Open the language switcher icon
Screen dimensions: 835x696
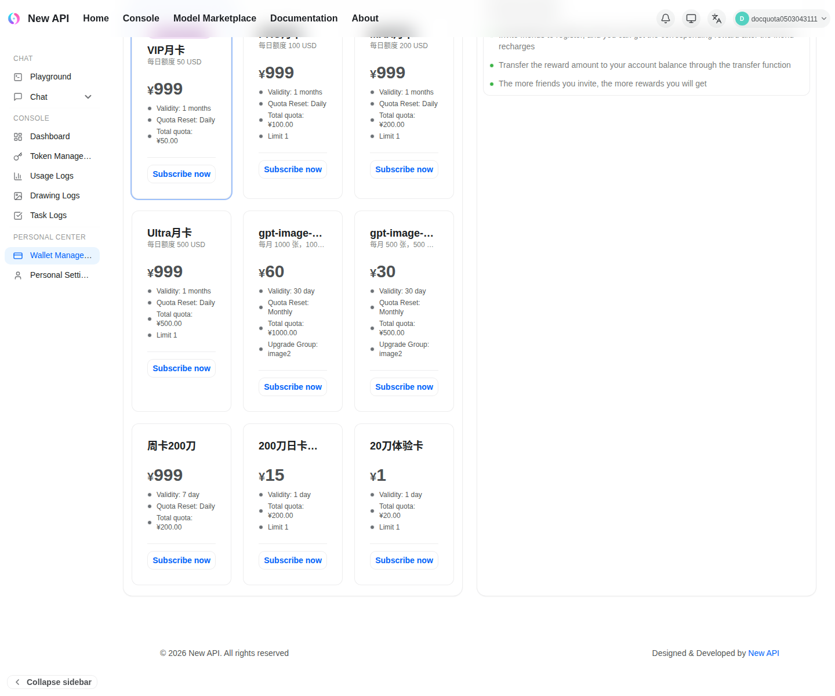pyautogui.click(x=717, y=19)
